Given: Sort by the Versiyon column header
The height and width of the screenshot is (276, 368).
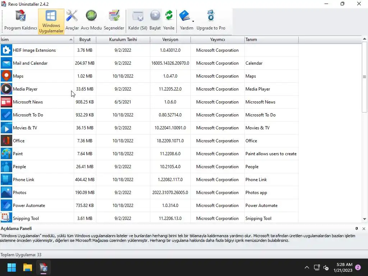Looking at the screenshot, I should coord(170,40).
